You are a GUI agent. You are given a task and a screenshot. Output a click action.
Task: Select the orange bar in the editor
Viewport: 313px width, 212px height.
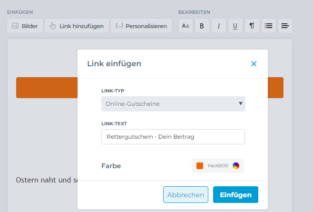47,88
